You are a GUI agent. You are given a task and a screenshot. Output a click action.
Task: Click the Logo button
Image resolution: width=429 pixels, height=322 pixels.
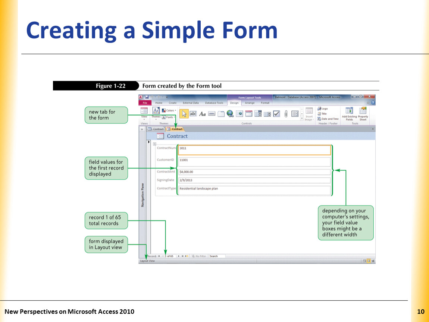point(322,108)
